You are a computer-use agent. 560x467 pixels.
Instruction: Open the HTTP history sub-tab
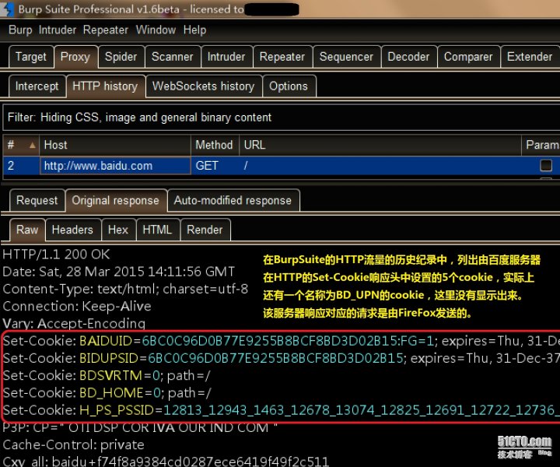pos(105,86)
